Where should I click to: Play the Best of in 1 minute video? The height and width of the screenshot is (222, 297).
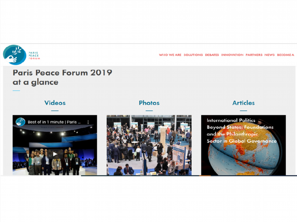coord(55,154)
